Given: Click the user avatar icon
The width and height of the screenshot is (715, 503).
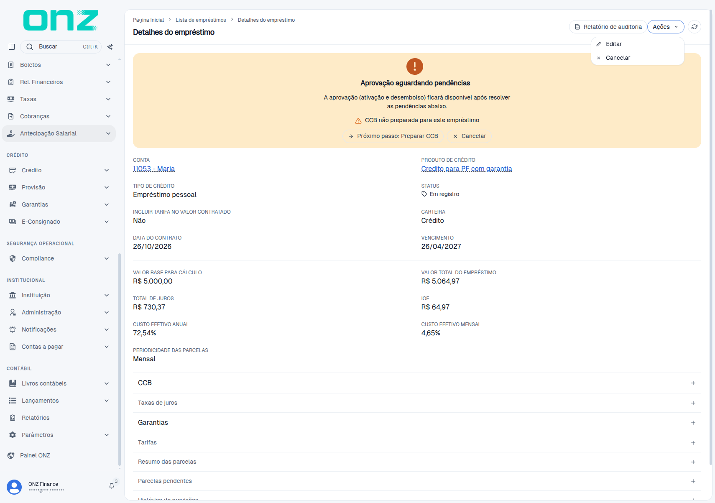Looking at the screenshot, I should pyautogui.click(x=14, y=487).
